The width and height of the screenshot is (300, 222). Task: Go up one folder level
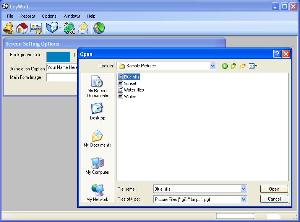click(x=234, y=66)
